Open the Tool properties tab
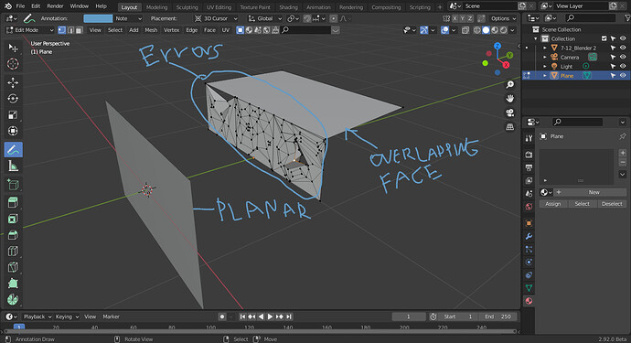The height and width of the screenshot is (343, 631). 529,138
